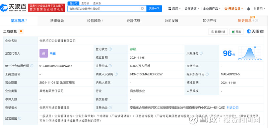Click the TianYanCha logo in the header
268x128 pixels.
pyautogui.click(x=13, y=7)
